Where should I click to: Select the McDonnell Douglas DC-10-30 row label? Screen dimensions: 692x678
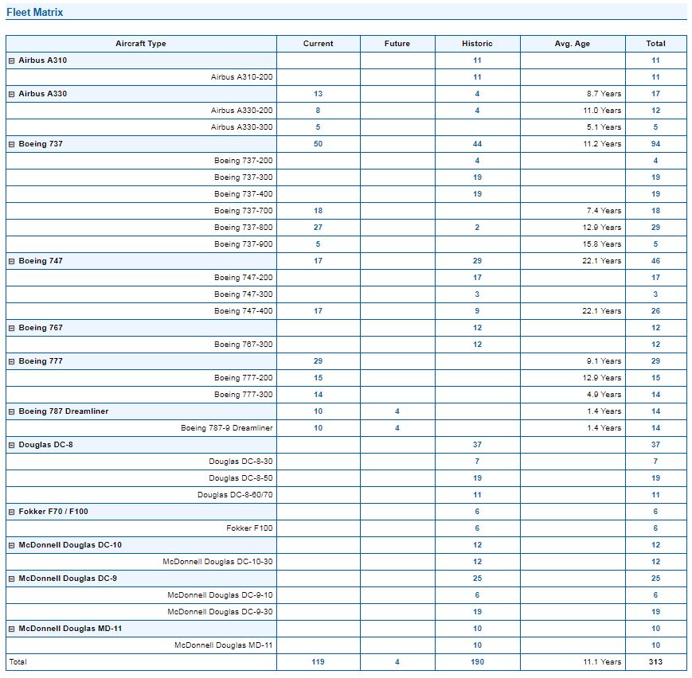pos(217,562)
